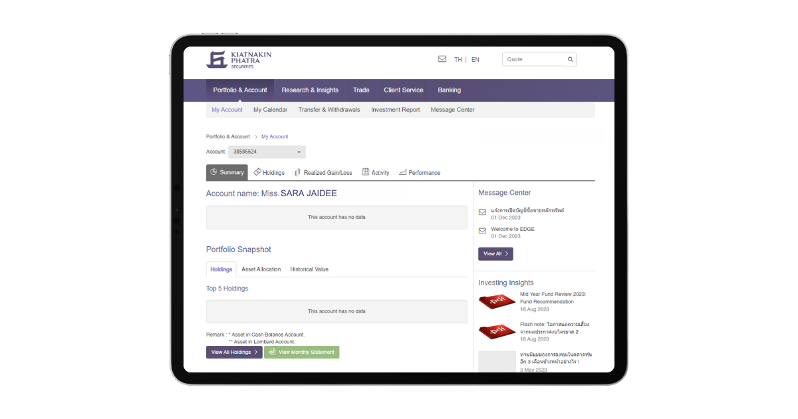
Task: Open the Flash note PDF icon
Action: point(497,331)
